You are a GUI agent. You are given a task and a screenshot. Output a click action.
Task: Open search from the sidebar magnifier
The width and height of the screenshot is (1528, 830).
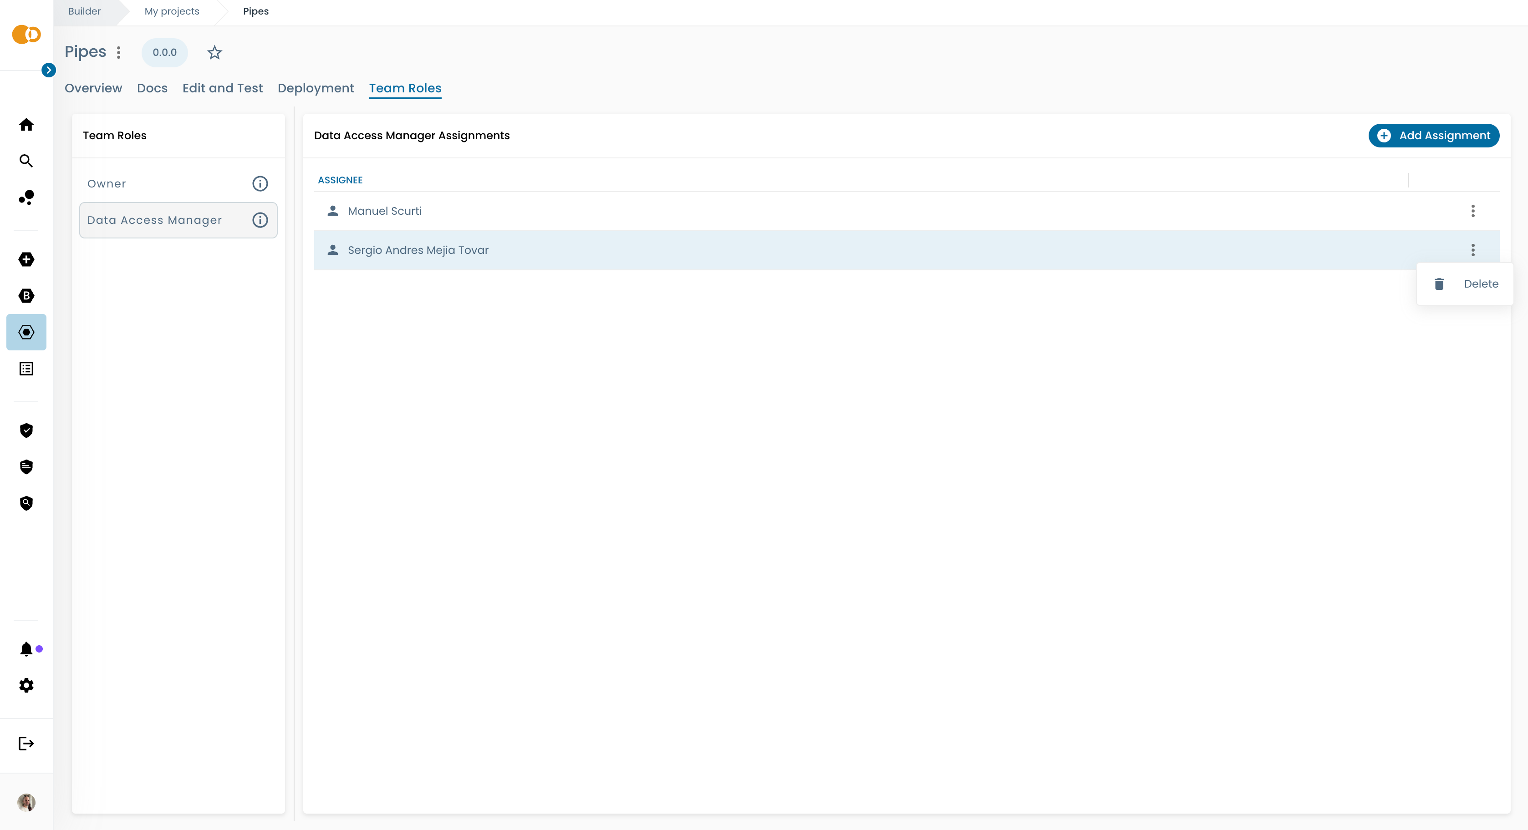pos(26,161)
